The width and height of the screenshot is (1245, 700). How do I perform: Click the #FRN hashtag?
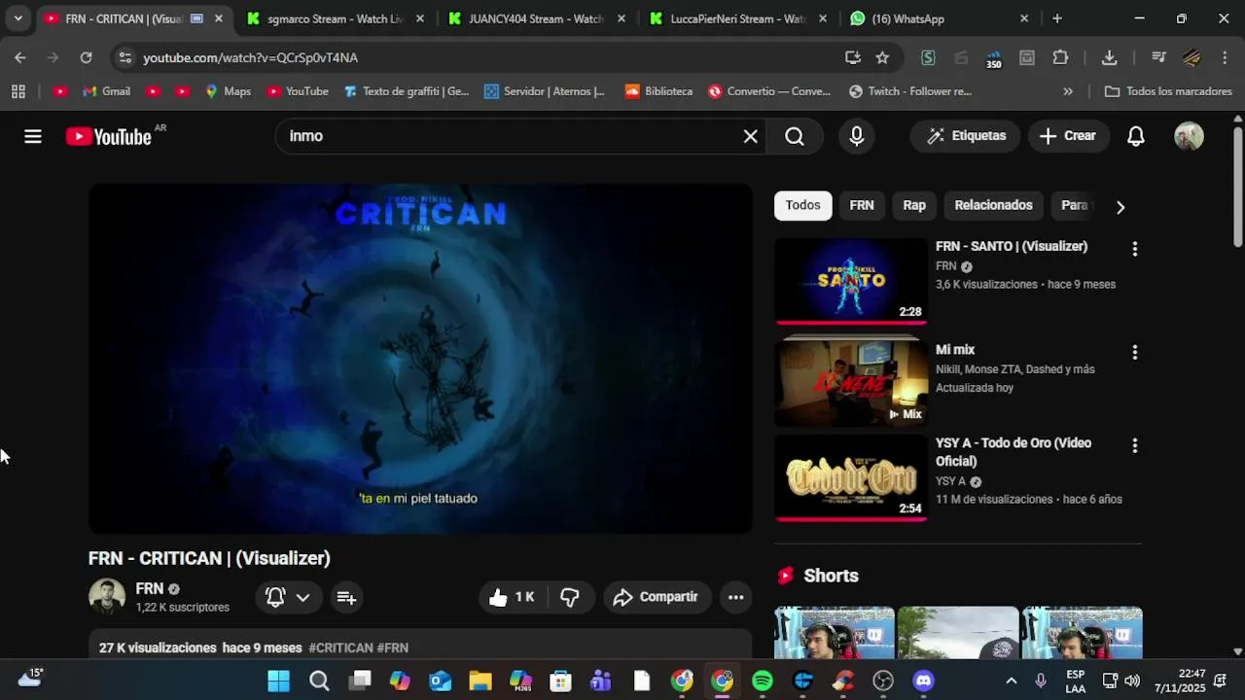click(392, 647)
